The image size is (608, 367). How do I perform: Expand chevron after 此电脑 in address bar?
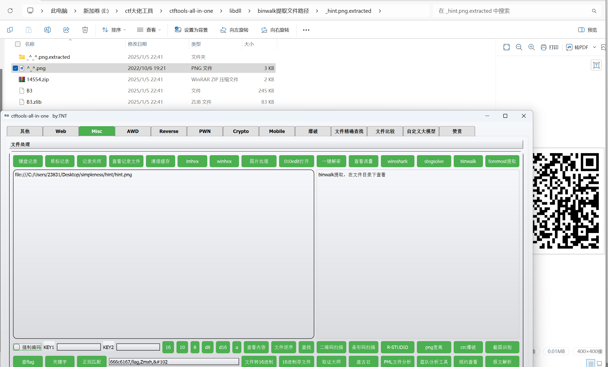click(75, 11)
